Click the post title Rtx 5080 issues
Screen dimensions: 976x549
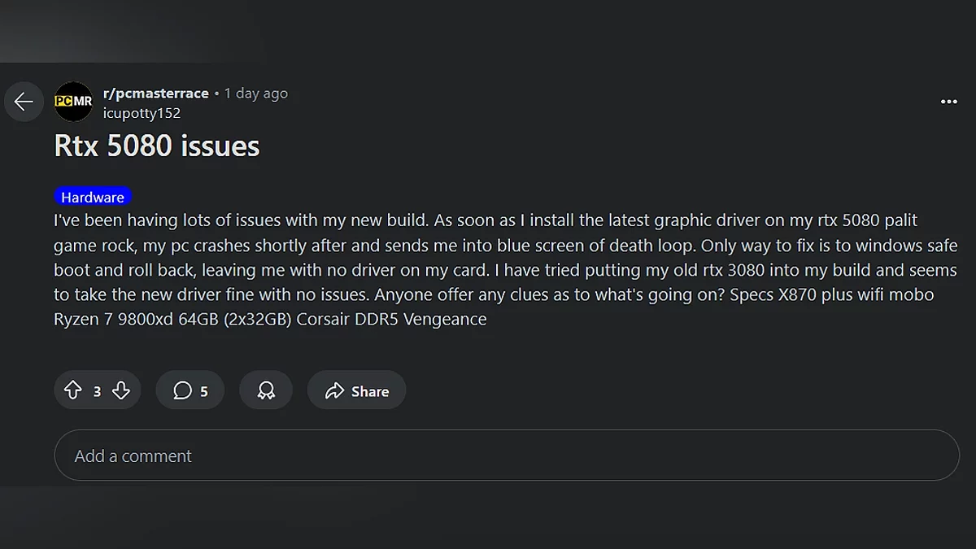coord(157,146)
